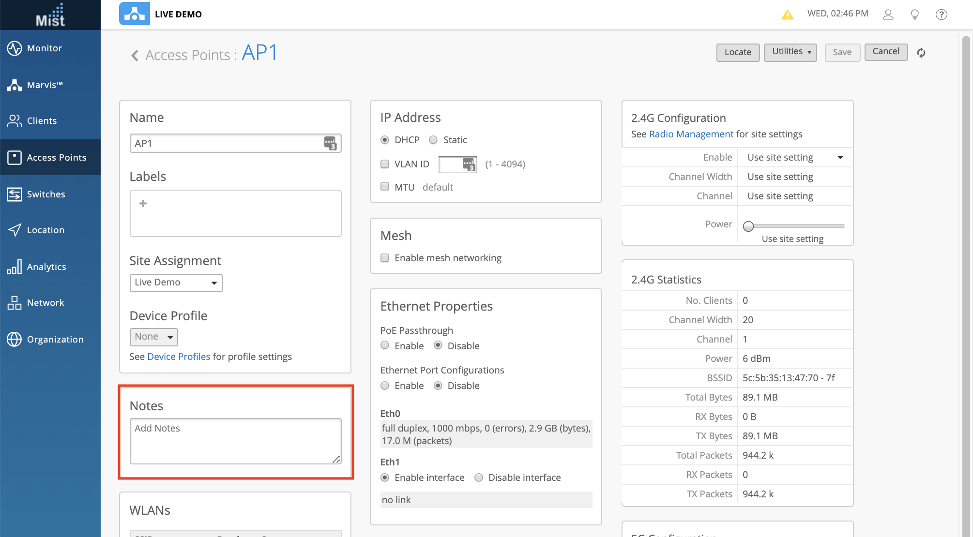Expand the Utilities dropdown button
973x537 pixels.
pyautogui.click(x=790, y=52)
